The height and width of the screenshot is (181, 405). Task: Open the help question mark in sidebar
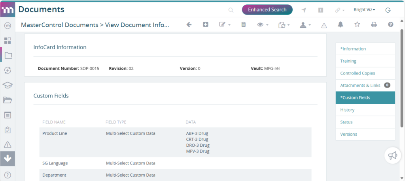point(8,175)
